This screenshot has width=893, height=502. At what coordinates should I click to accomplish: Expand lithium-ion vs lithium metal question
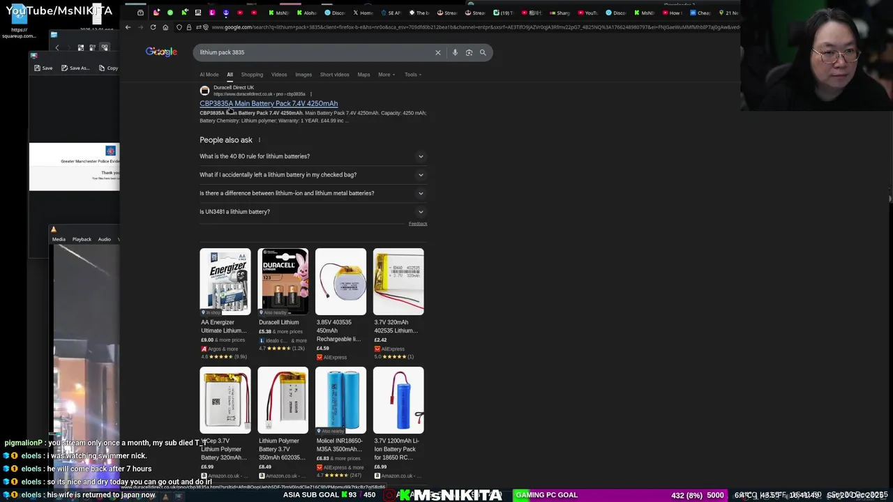pos(312,193)
